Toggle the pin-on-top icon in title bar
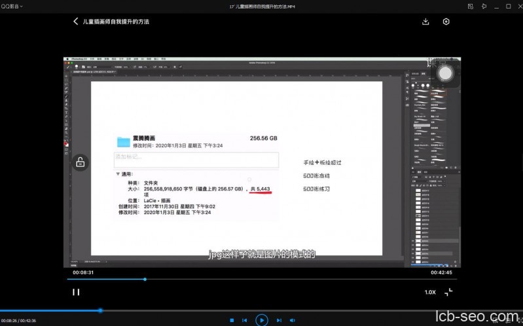The image size is (523, 326). tap(482, 6)
